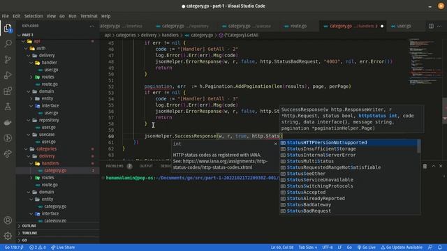Click UTF-8 encoding in status bar
This screenshot has width=447, height=251.
328,248
